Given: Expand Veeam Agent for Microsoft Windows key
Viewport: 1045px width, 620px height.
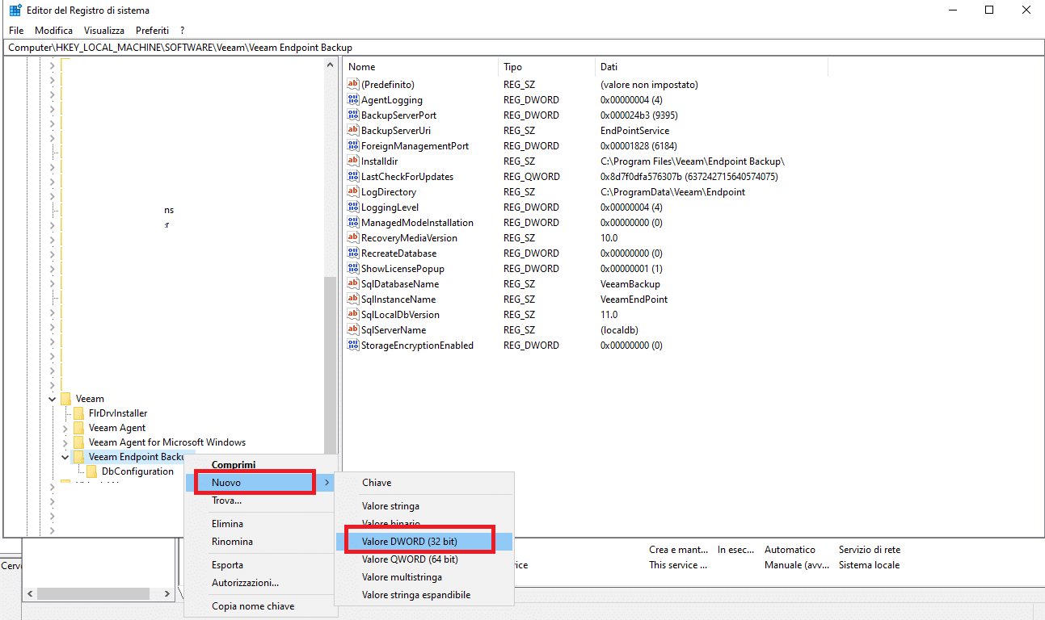Looking at the screenshot, I should pyautogui.click(x=65, y=442).
